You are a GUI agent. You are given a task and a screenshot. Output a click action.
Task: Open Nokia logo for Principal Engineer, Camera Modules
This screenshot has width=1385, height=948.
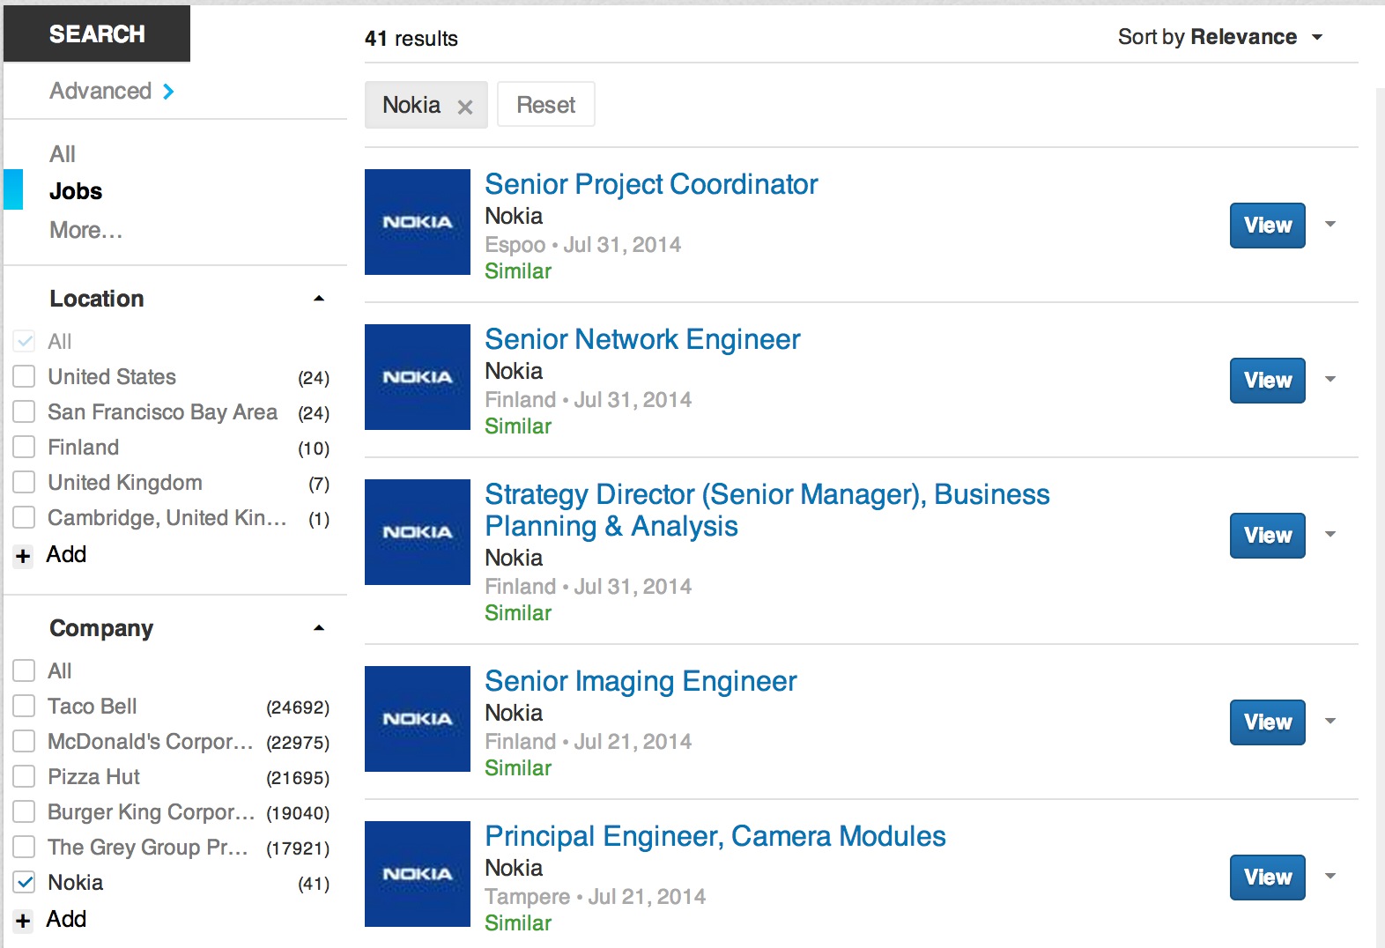pyautogui.click(x=418, y=874)
